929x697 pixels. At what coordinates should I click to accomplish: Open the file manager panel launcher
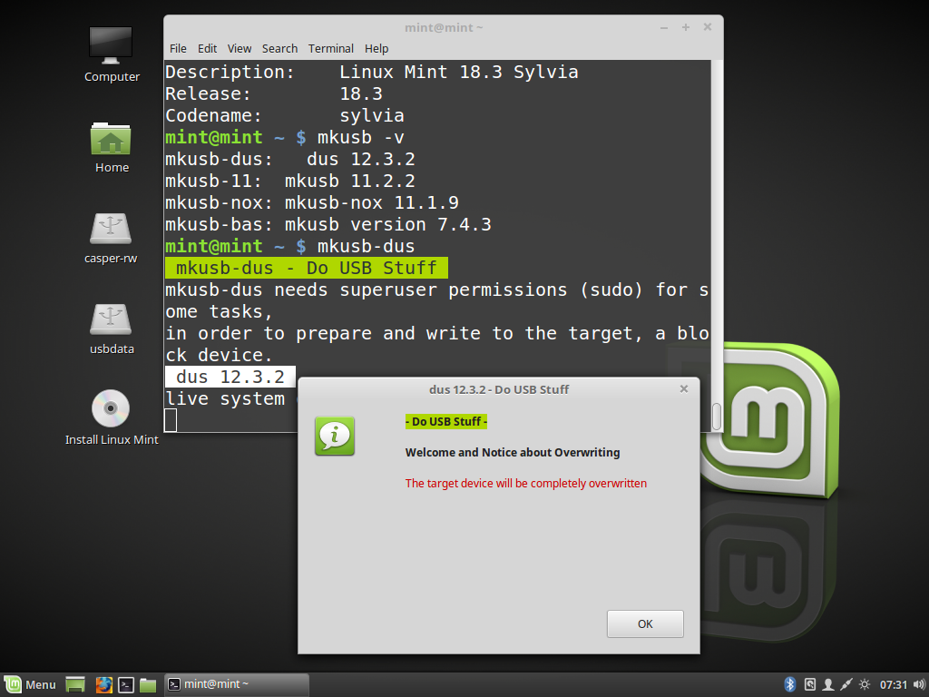click(148, 684)
